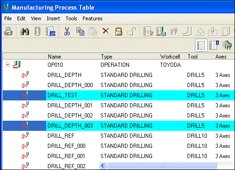Switch to the list view with info badge
This screenshot has width=235, height=170.
click(x=214, y=45)
